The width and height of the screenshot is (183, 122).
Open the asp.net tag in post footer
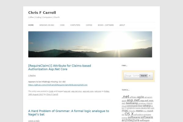tap(67, 91)
